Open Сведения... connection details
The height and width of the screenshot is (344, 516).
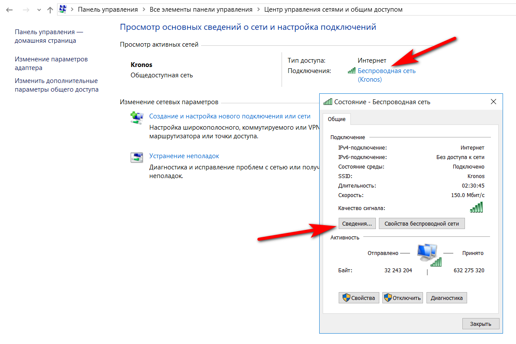357,223
